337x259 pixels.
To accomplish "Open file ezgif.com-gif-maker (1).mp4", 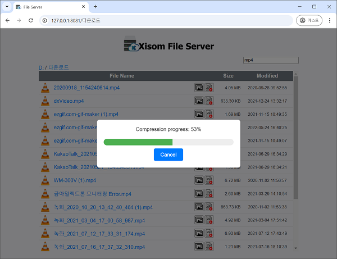I will tap(86, 114).
